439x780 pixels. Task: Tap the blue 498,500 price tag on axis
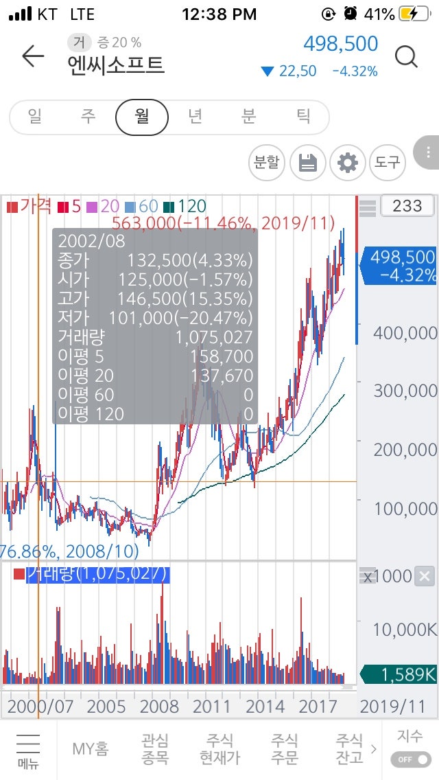(399, 266)
